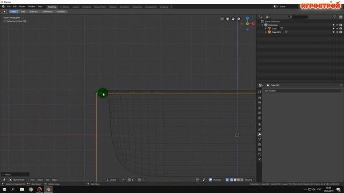Open the viewport Object menu
344x193 pixels.
click(55, 180)
